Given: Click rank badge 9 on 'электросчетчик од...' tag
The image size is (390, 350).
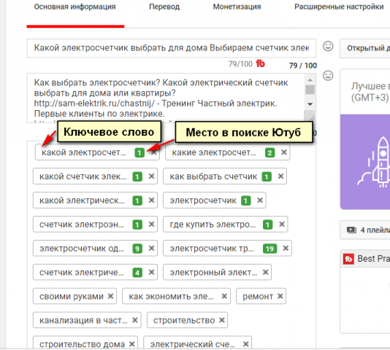Looking at the screenshot, I should (x=137, y=249).
